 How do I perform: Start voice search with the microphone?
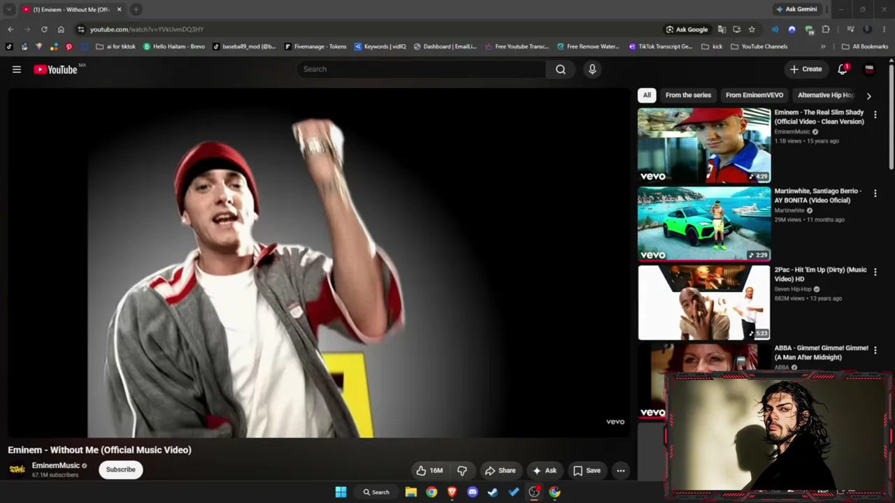click(592, 69)
